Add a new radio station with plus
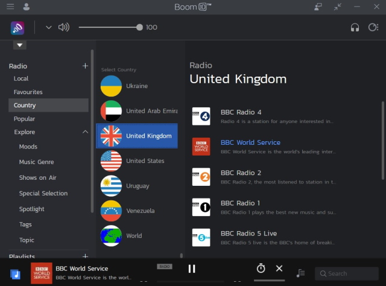This screenshot has width=386, height=286. 85,66
